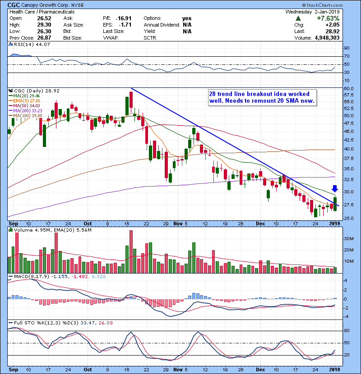Image resolution: width=361 pixels, height=374 pixels.
Task: Click the Oct label on price chart axis
Action: pyautogui.click(x=88, y=224)
